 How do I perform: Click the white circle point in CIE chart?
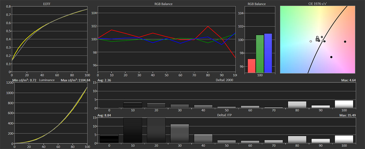click(311, 41)
